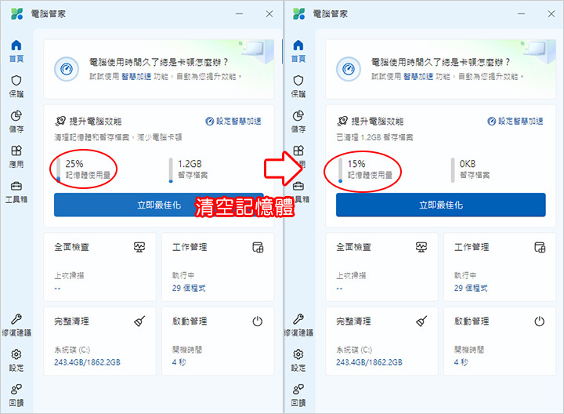The height and width of the screenshot is (414, 564).
Task: Click 工作管理 window icon in left window
Action: 258,247
